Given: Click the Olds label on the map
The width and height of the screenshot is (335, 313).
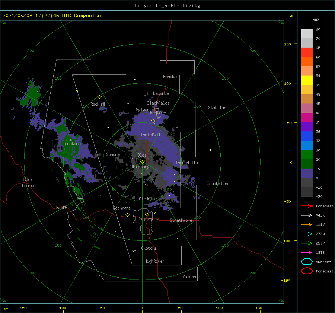Looking at the screenshot, I should pyautogui.click(x=142, y=155).
